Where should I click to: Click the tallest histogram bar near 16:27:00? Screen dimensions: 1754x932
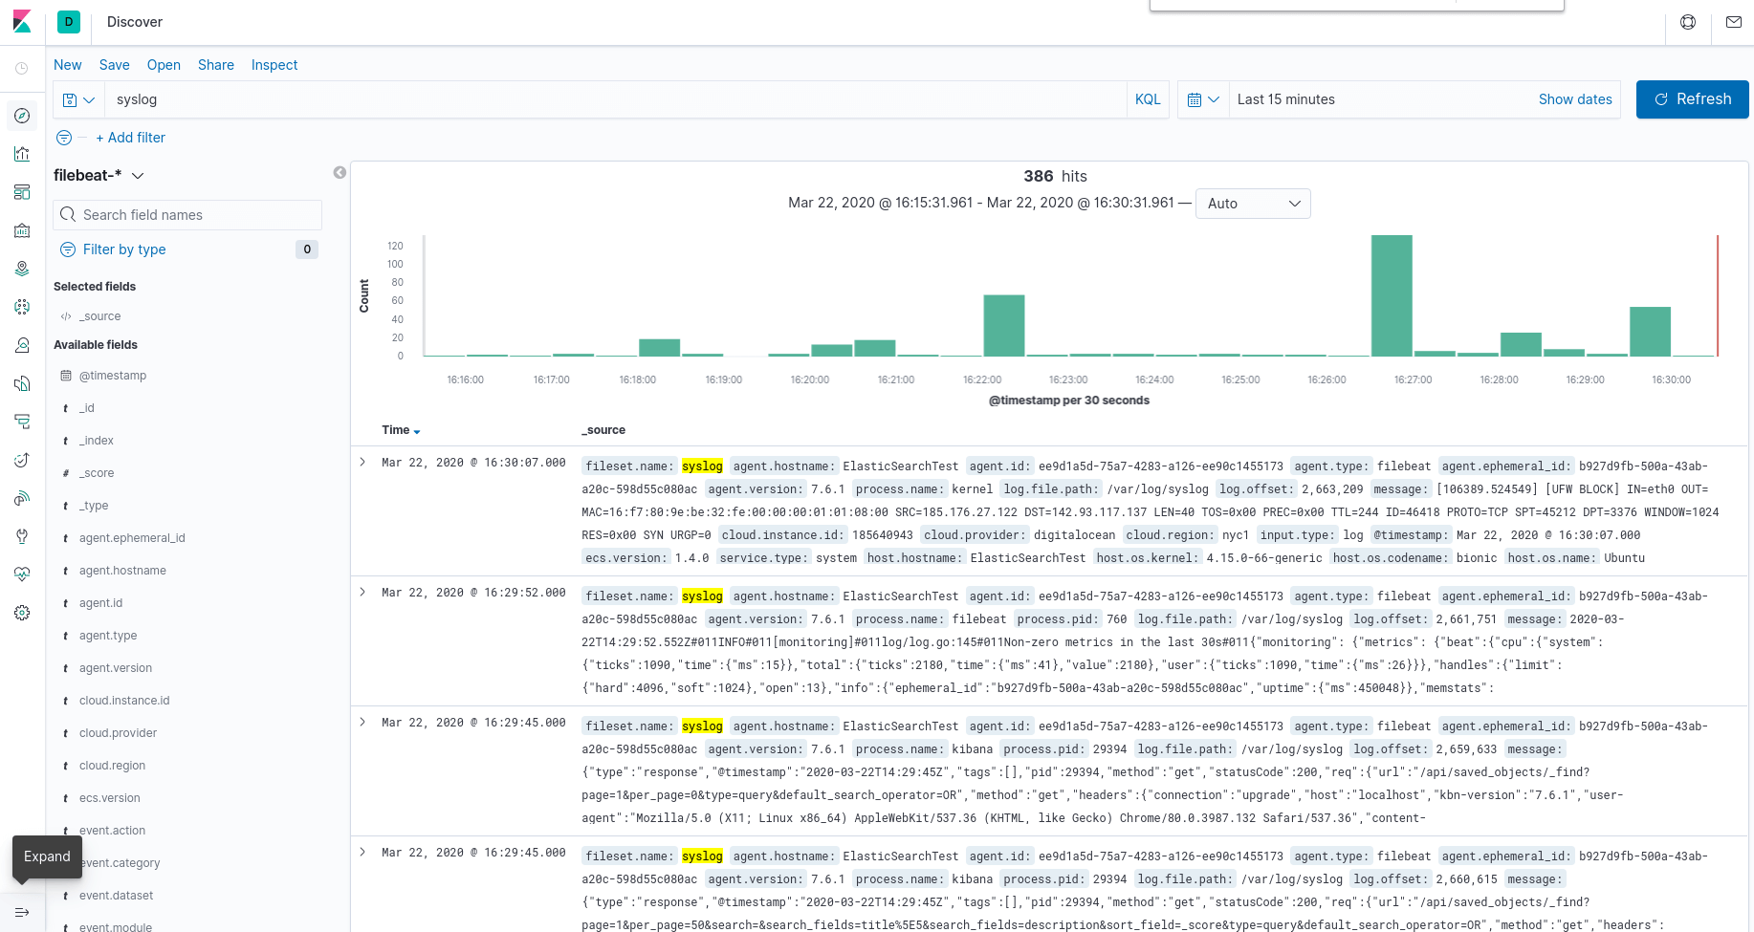1392,295
